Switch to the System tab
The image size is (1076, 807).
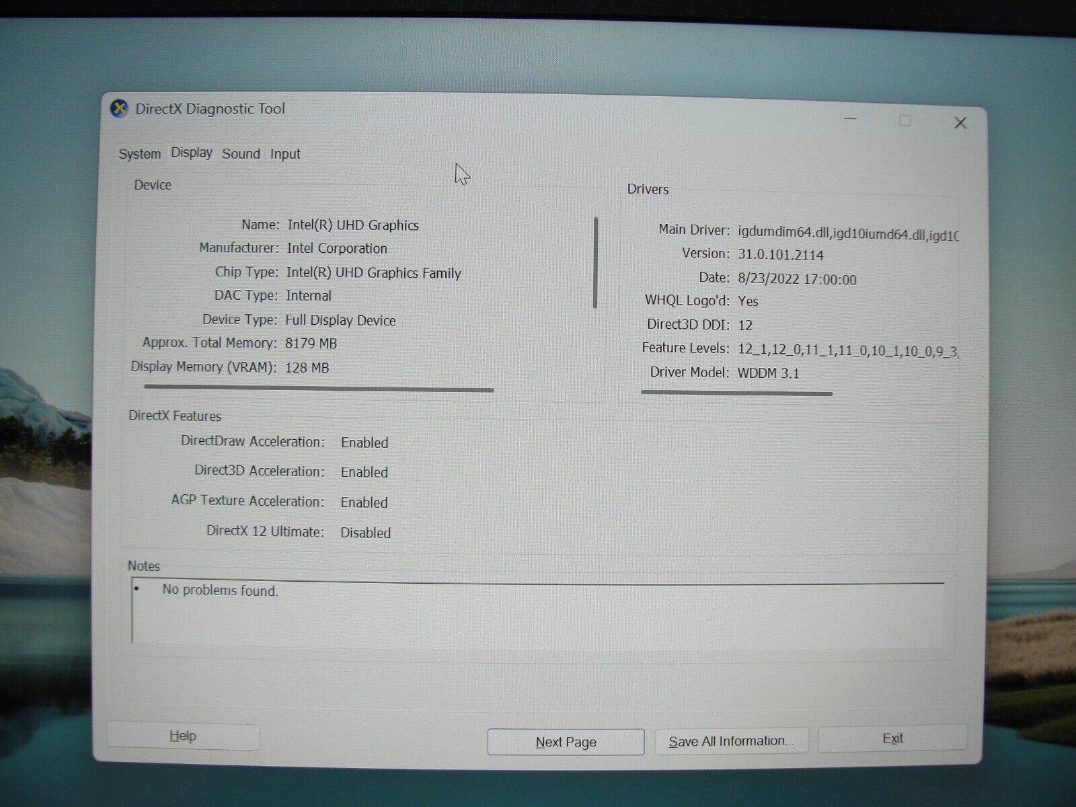point(140,154)
